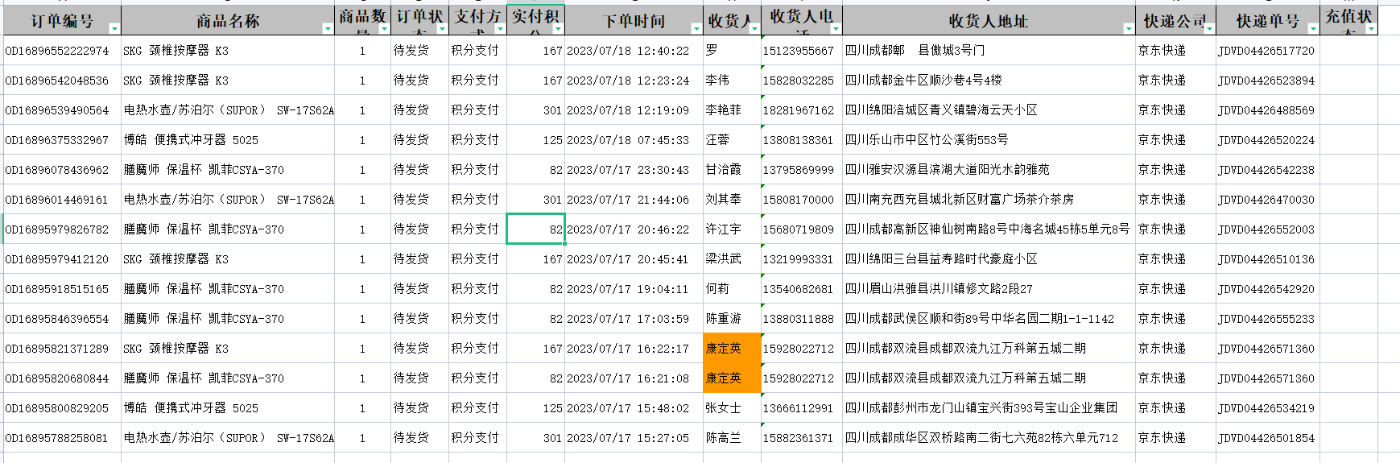This screenshot has height=463, width=1400.
Task: Select phone number cell 13808138361
Action: click(x=802, y=139)
